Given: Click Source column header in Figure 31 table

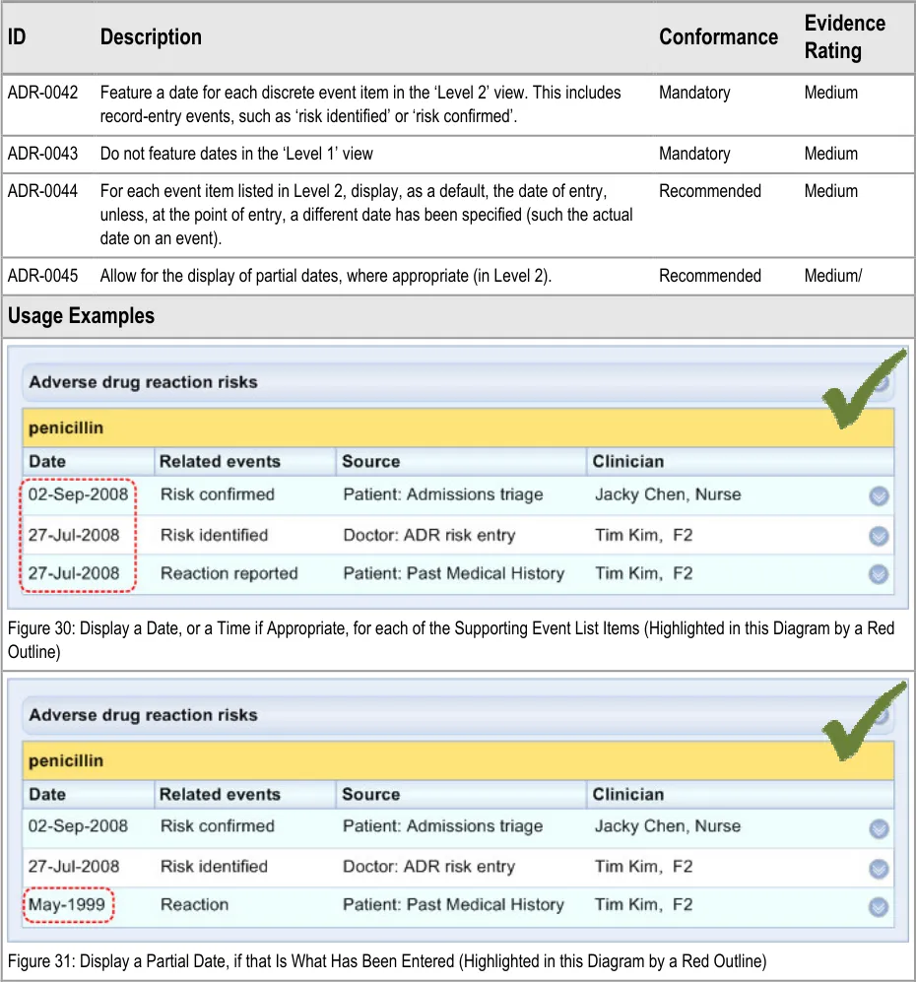Looking at the screenshot, I should pyautogui.click(x=370, y=794).
